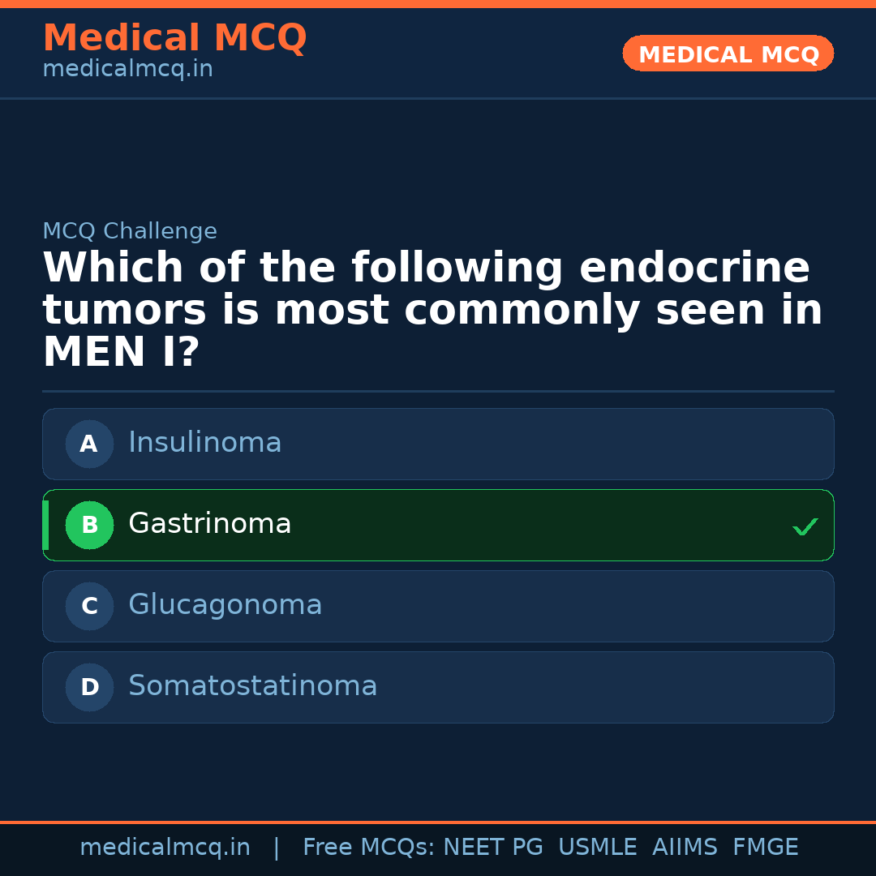
Task: Open the medicalmcq.in link in the footer
Action: (x=165, y=848)
